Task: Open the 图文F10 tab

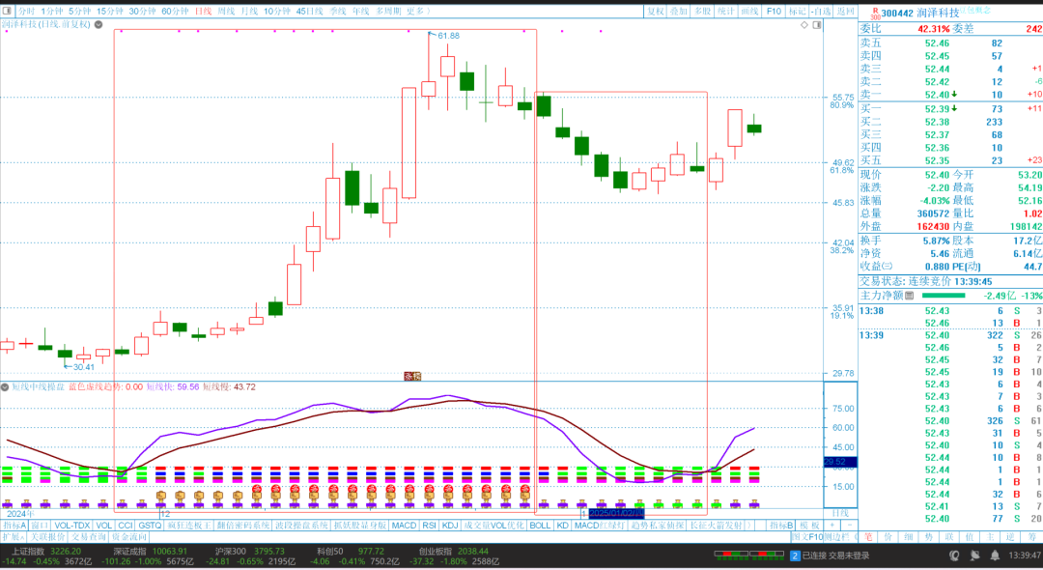Action: 806,537
